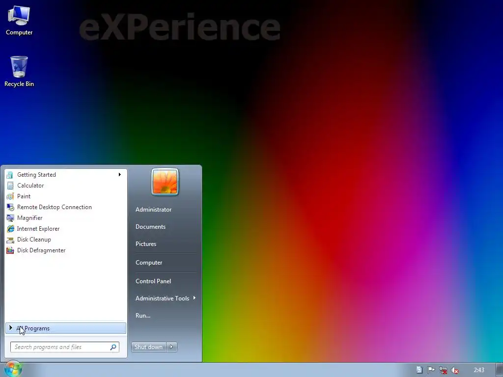Click the network status tray icon
503x377 pixels.
[x=443, y=370]
